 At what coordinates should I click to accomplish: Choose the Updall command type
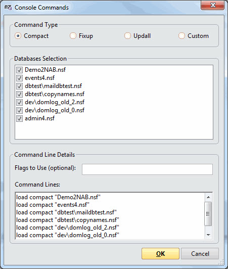coord(127,36)
